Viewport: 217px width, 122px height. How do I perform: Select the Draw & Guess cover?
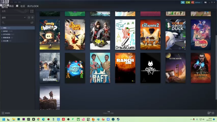coord(125,34)
